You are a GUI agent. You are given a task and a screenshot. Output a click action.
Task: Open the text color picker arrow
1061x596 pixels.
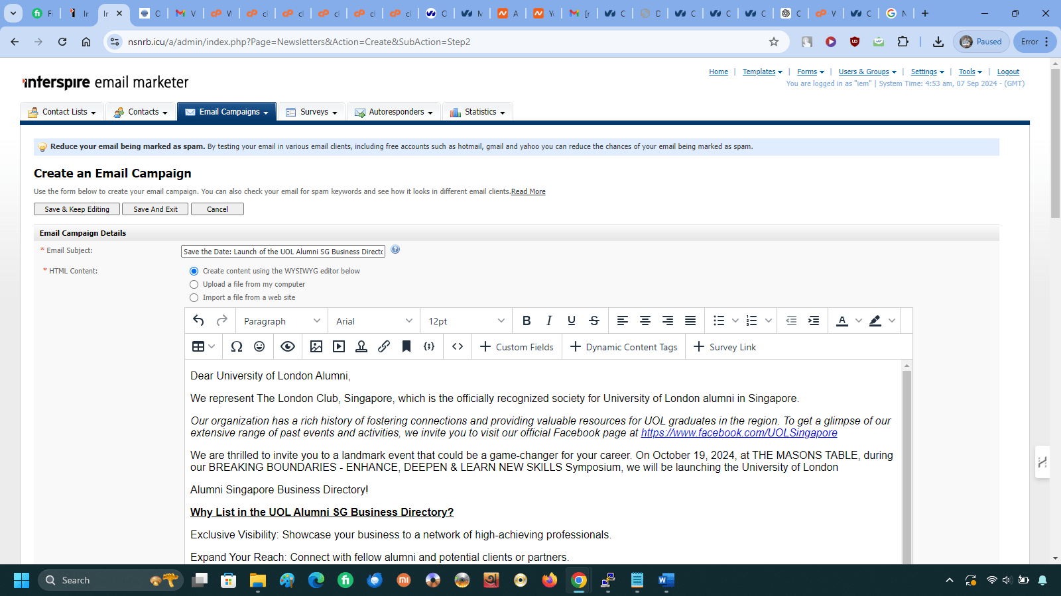(859, 321)
